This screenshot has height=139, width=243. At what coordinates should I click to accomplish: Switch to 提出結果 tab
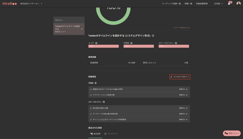[95, 134]
